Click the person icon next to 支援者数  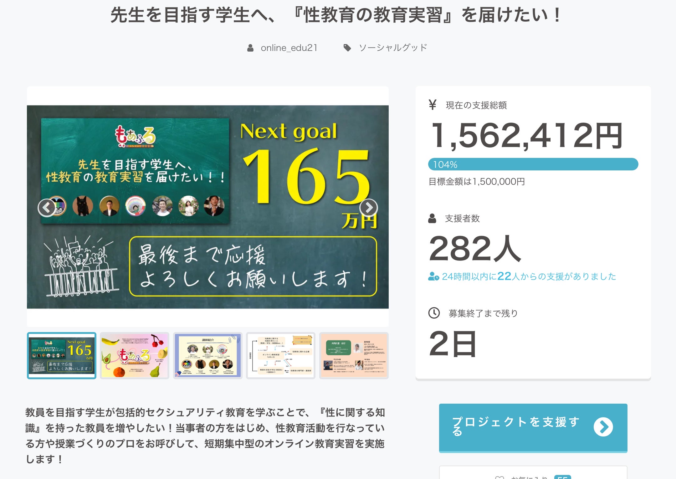(432, 218)
